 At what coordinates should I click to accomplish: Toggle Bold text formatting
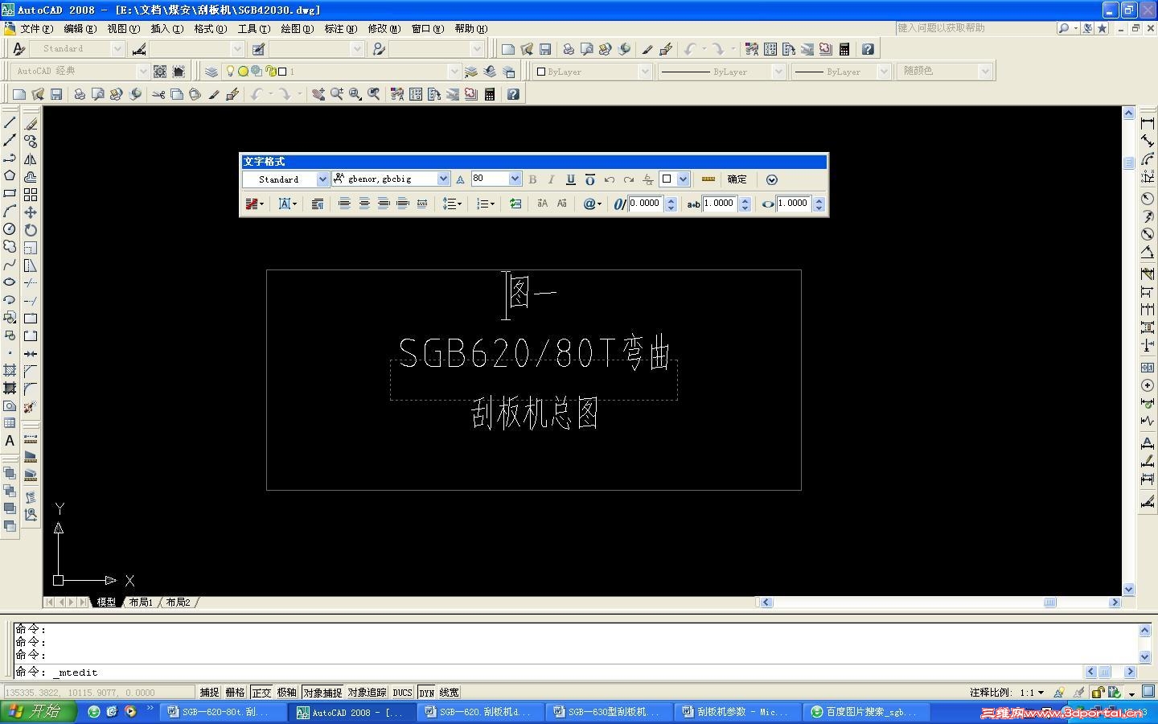pyautogui.click(x=532, y=179)
